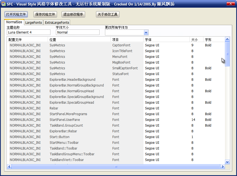Image resolution: width=237 pixels, height=176 pixels.
Task: Open the 更改所有字体为 dropdown arrow
Action: click(146, 32)
